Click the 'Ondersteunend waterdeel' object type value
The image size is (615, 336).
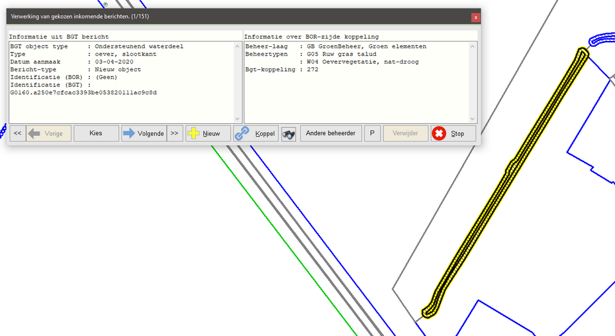[x=139, y=46]
